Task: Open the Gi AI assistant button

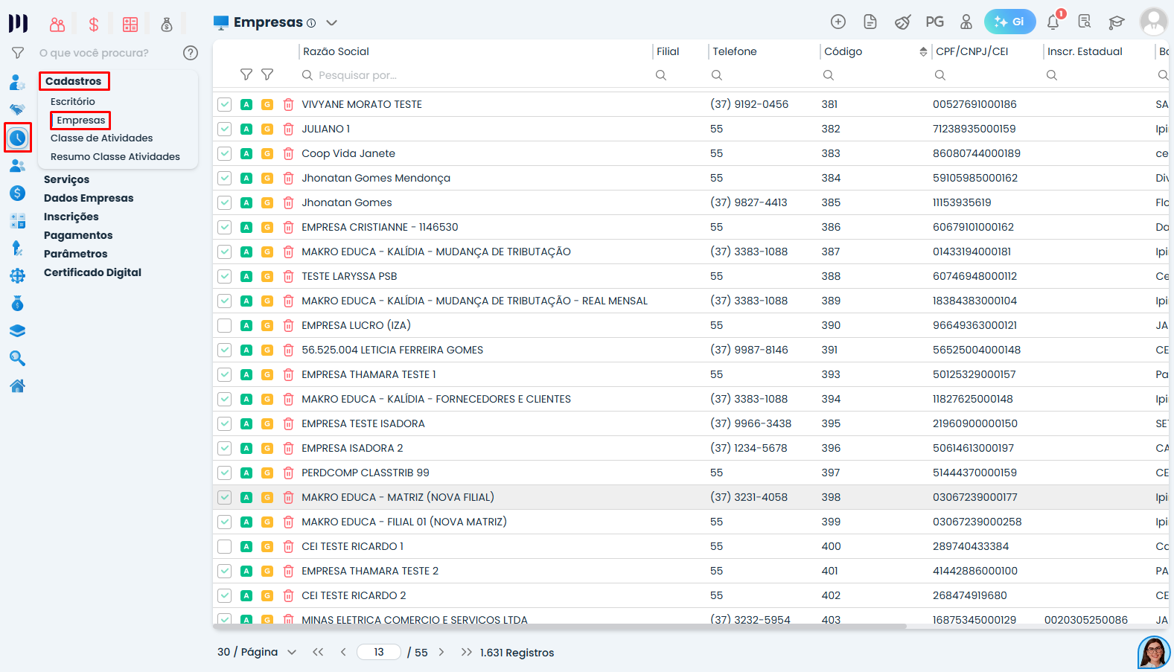Action: click(x=1009, y=22)
